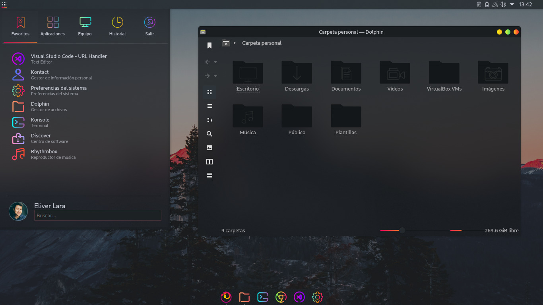Expand hidden system tray icons arrow
This screenshot has width=543, height=305.
512,4
